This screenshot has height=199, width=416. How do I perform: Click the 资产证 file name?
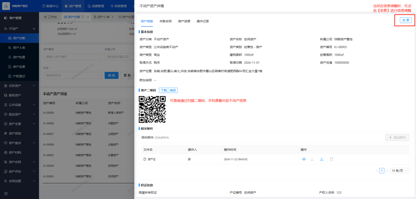point(151,159)
